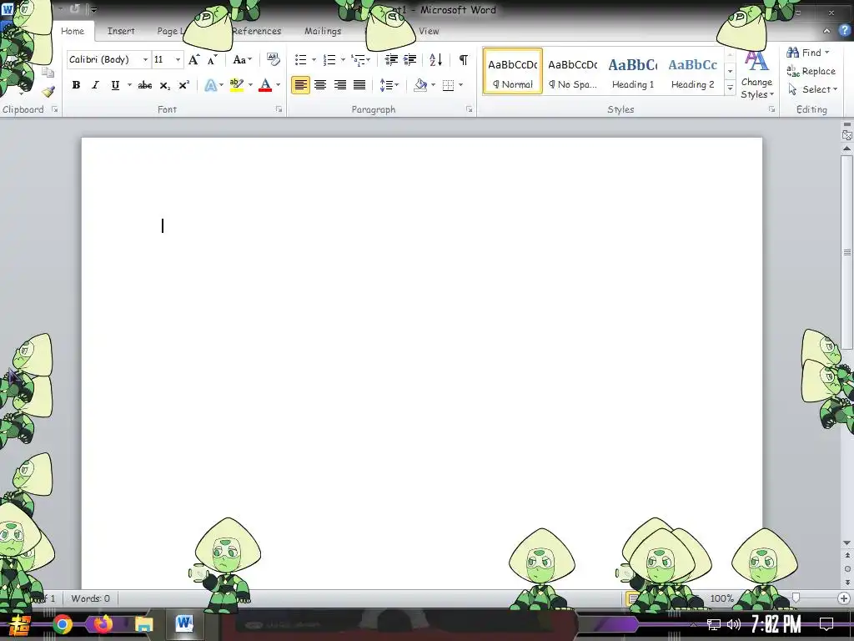Image resolution: width=854 pixels, height=641 pixels.
Task: Click the Text Effects icon
Action: click(x=211, y=85)
